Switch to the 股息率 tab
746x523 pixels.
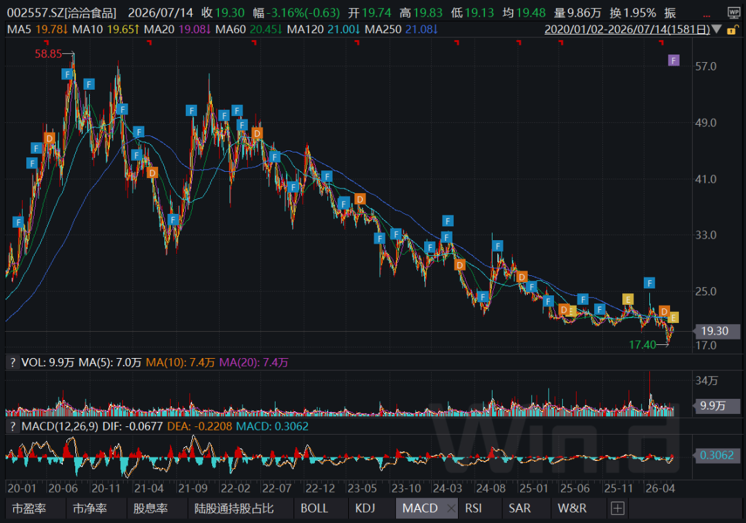tap(151, 509)
